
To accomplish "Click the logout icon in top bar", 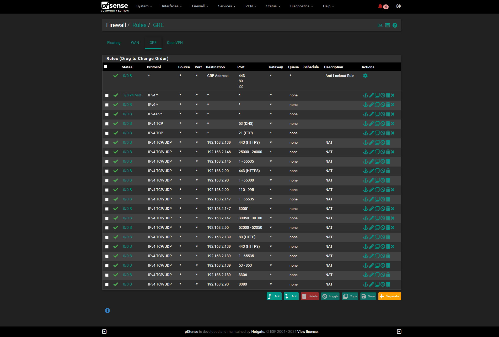I will click(399, 6).
